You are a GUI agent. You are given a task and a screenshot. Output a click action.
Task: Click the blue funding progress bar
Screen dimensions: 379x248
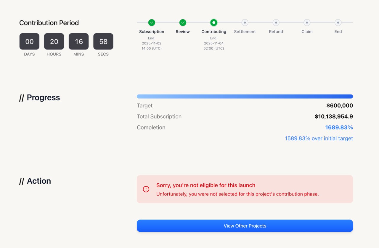(x=245, y=96)
